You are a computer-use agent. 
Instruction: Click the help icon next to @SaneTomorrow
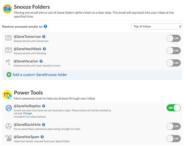point(44,37)
